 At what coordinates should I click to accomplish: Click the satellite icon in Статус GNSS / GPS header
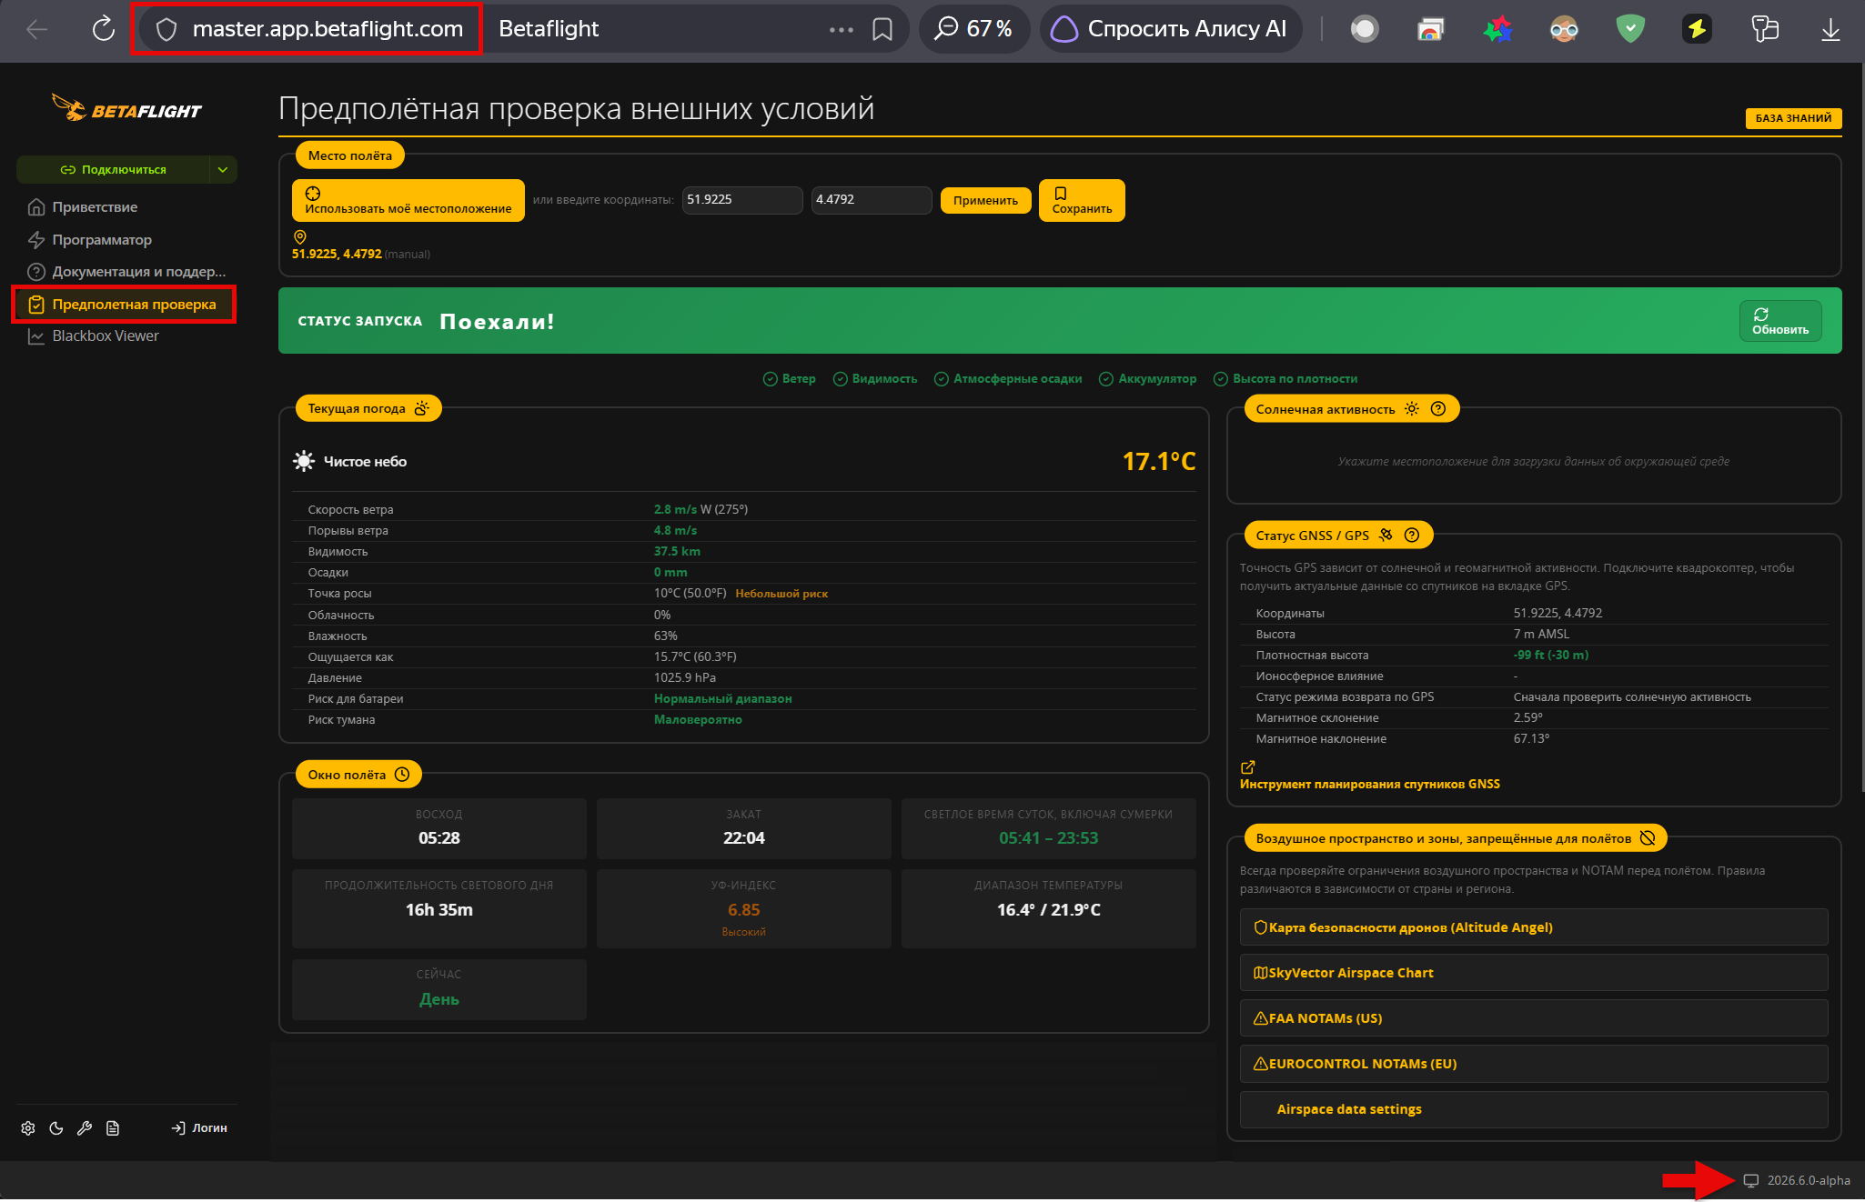1386,536
